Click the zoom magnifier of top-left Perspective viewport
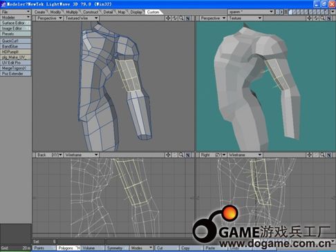The height and width of the screenshot is (252, 336). [181, 18]
